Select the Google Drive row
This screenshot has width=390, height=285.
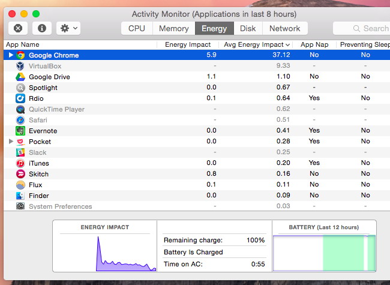point(197,77)
